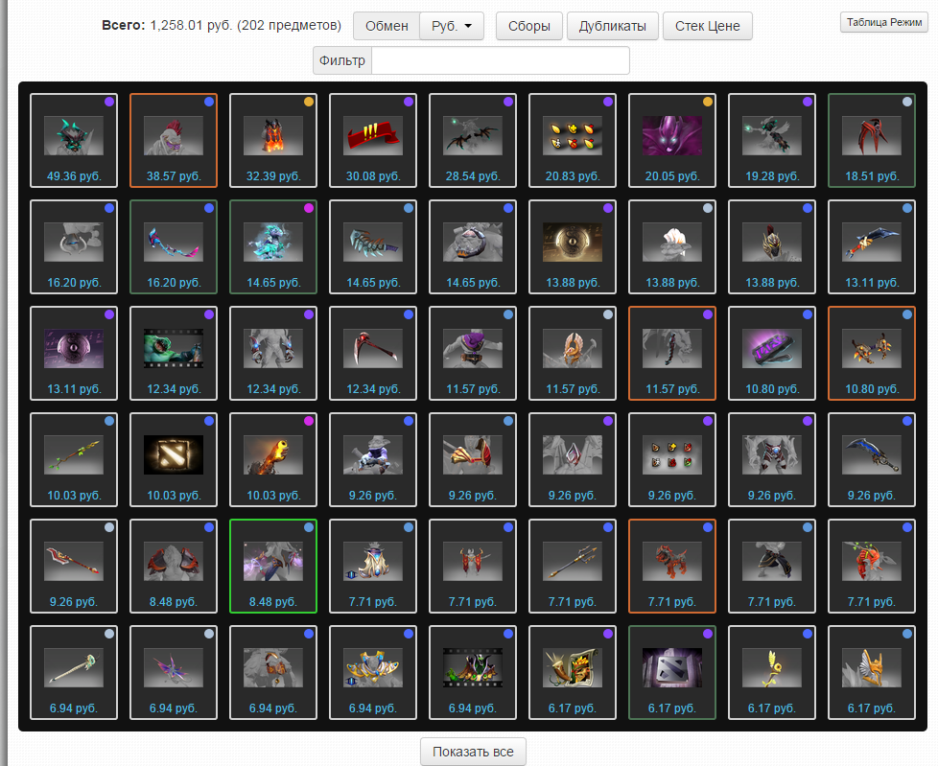Click the Обмен button
The width and height of the screenshot is (938, 766).
point(387,26)
